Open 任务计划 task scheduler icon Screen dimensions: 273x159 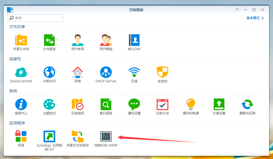(x=163, y=104)
